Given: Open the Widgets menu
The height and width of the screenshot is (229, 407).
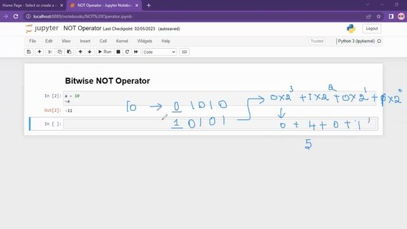Looking at the screenshot, I should (144, 41).
